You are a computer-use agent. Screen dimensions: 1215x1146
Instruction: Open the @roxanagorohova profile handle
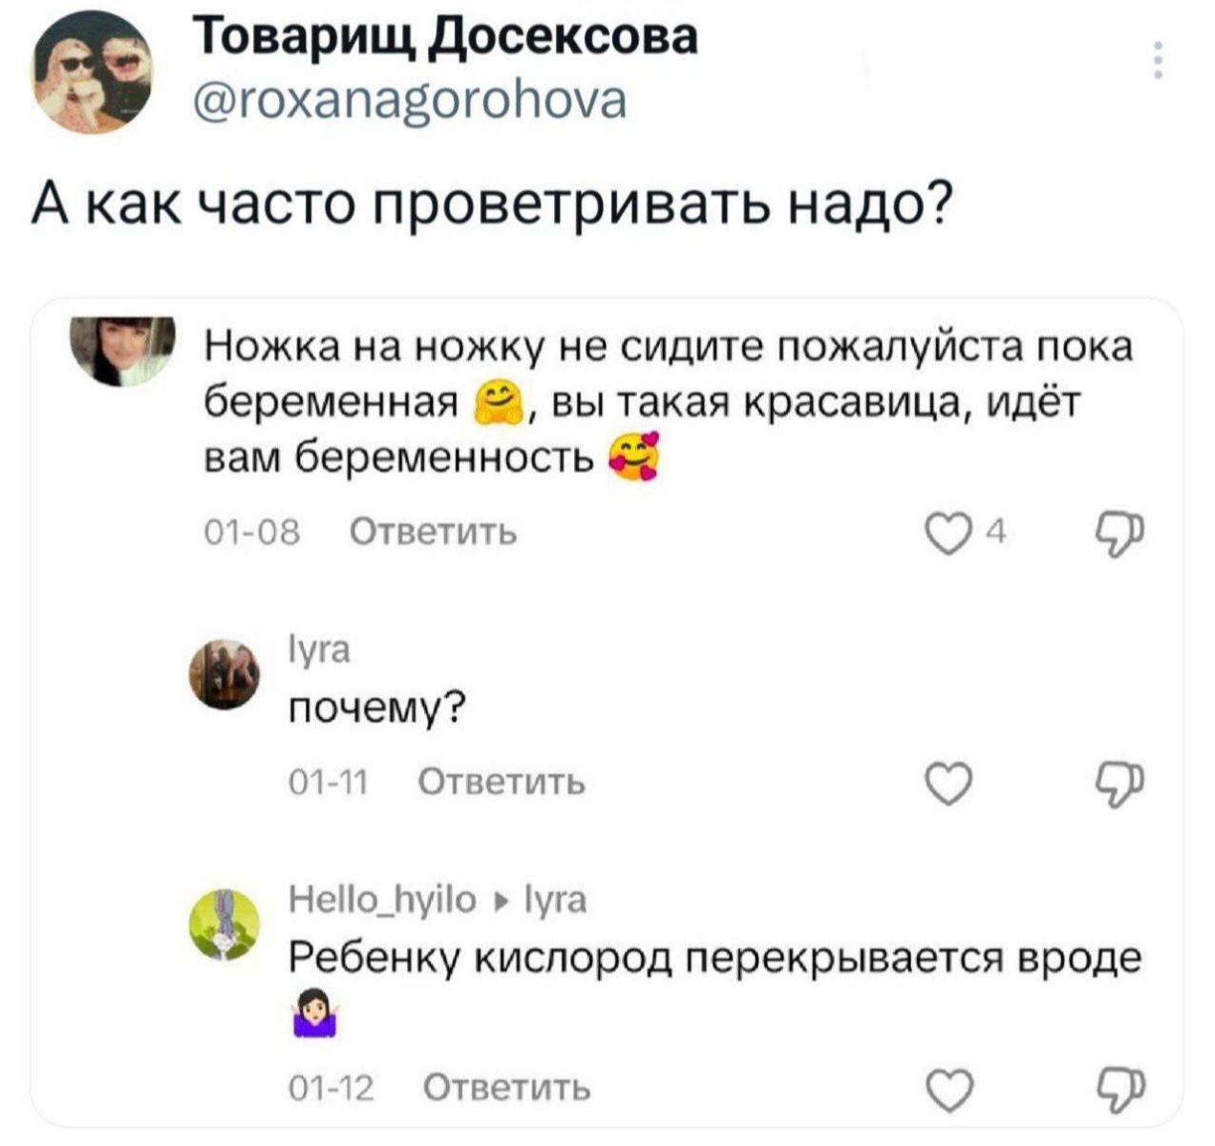coord(410,100)
